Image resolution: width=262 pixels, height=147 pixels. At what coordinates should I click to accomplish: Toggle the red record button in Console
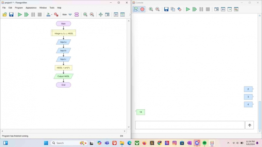[142, 9]
